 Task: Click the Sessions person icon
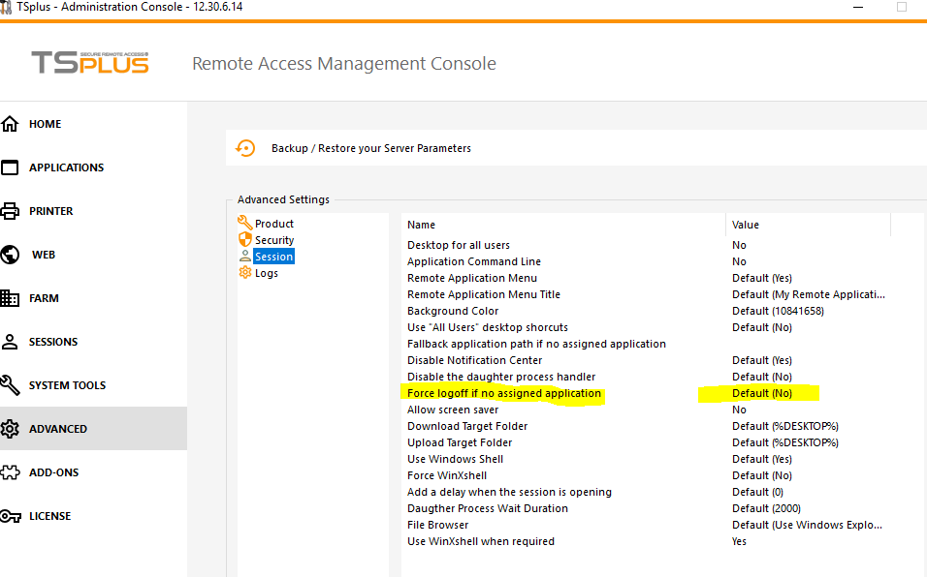[x=11, y=342]
